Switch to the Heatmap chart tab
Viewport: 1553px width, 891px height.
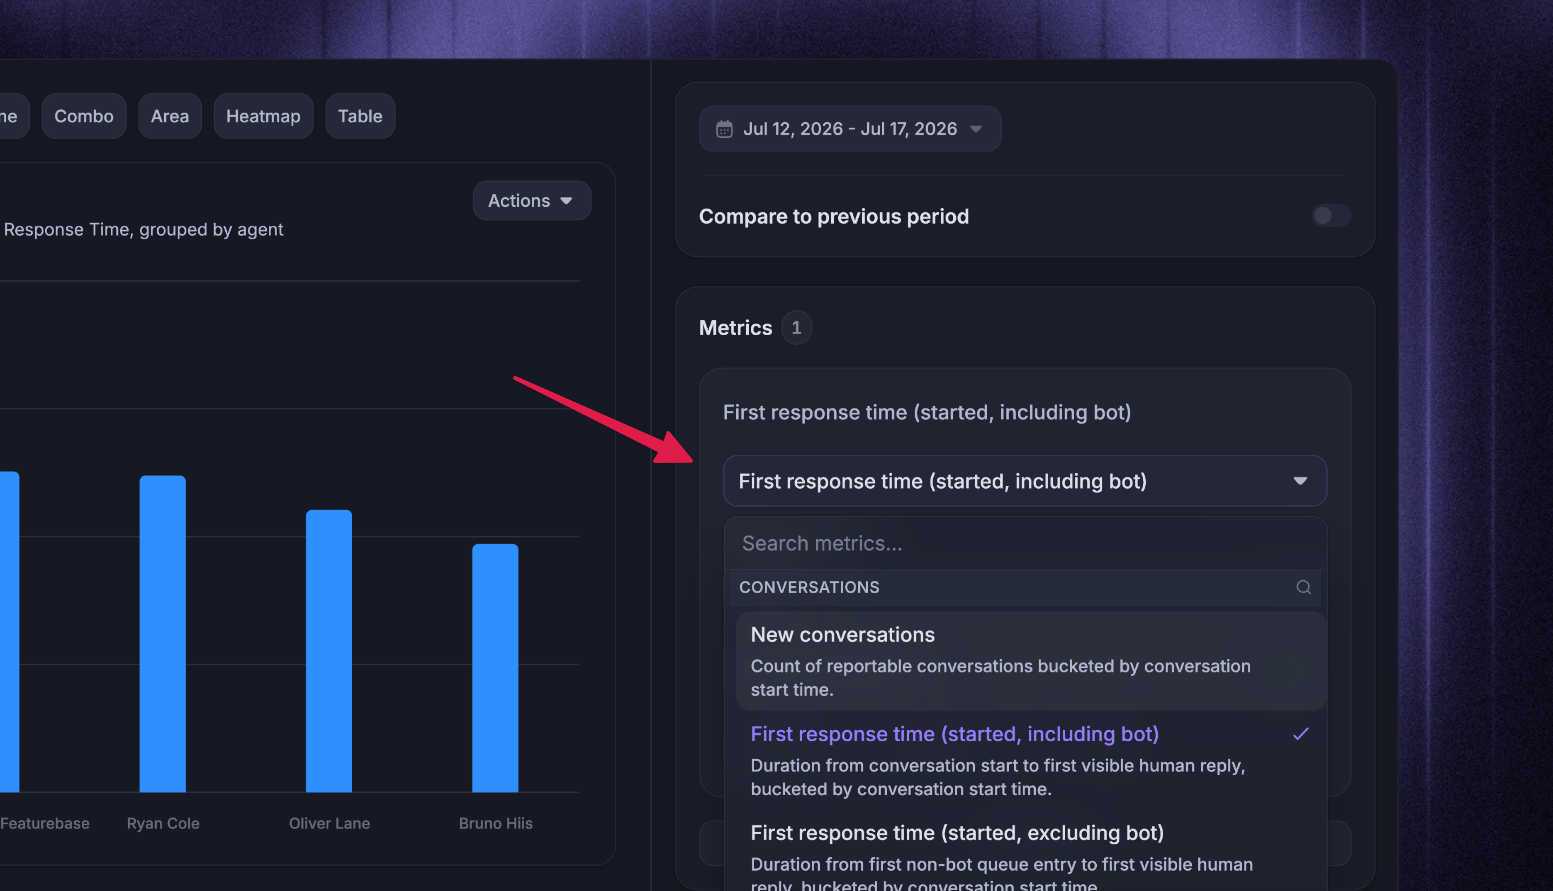point(263,116)
